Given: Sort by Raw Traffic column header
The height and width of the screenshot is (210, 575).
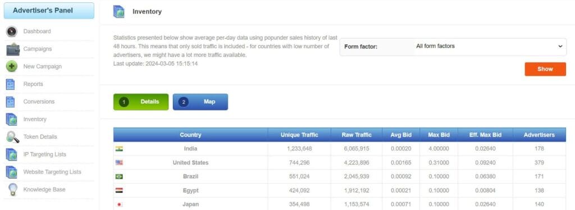Looking at the screenshot, I should coord(357,135).
